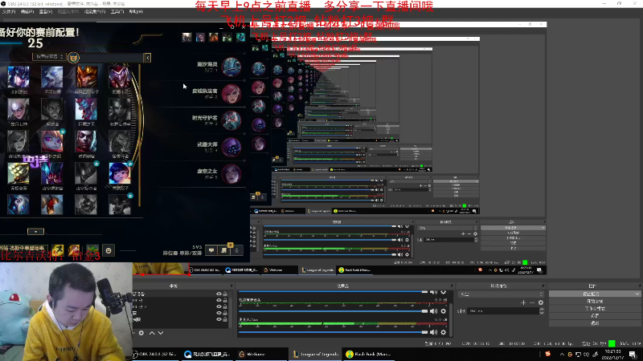Click the 开始录制 button

point(595,302)
